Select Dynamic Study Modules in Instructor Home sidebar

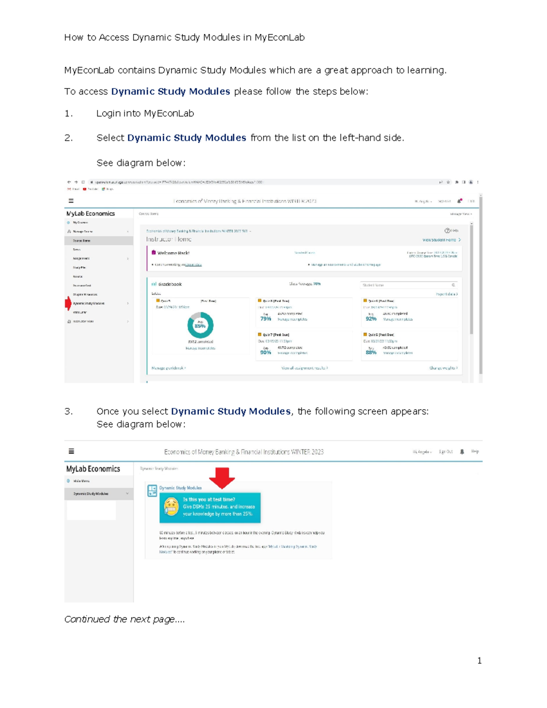pos(89,303)
